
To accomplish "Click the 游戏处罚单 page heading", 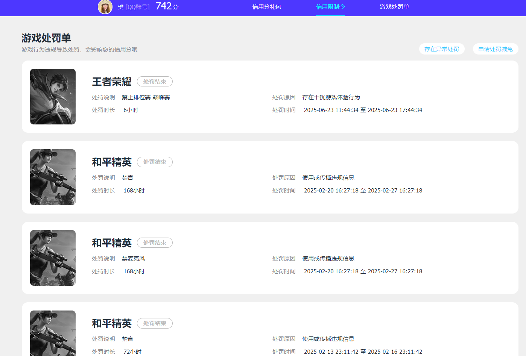I will pyautogui.click(x=46, y=38).
